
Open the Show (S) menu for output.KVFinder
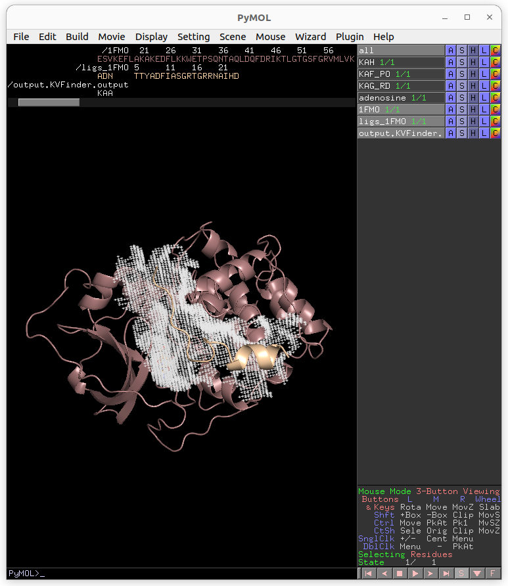(462, 133)
